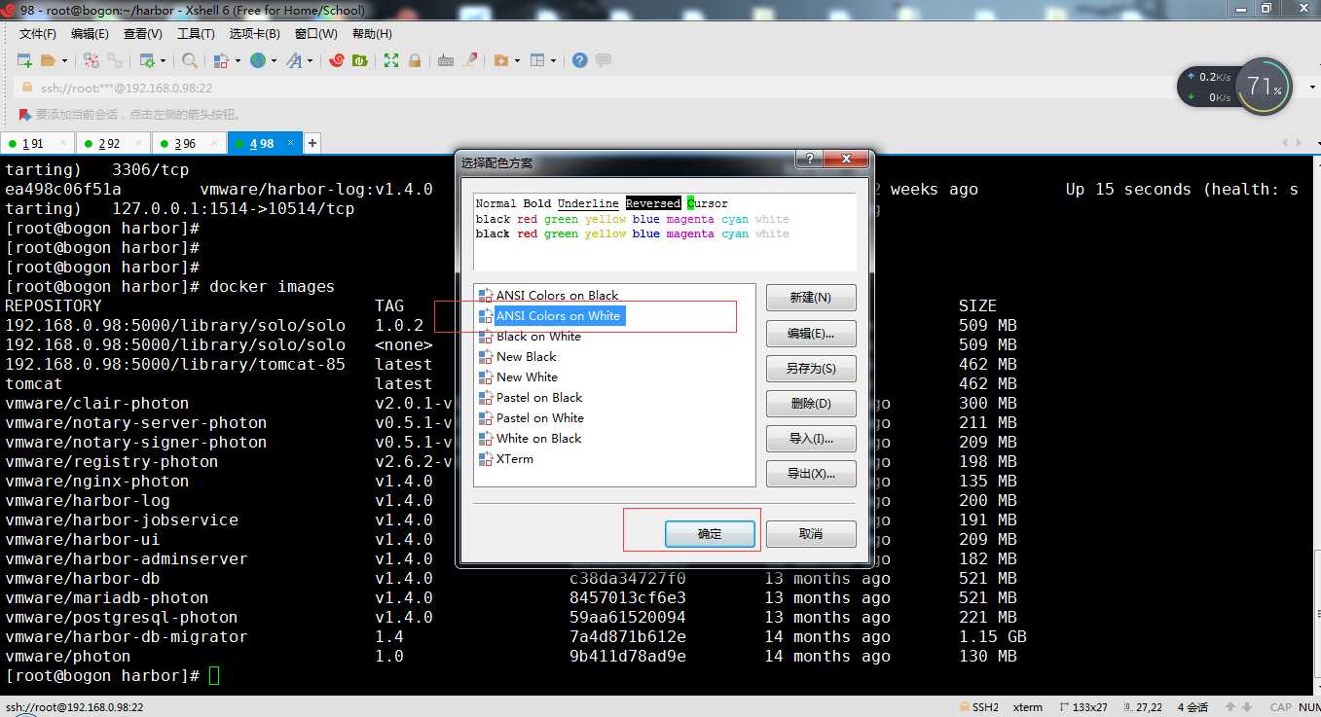Expand the new folder icon dropdown
Viewport: 1321px width, 717px height.
pos(518,60)
